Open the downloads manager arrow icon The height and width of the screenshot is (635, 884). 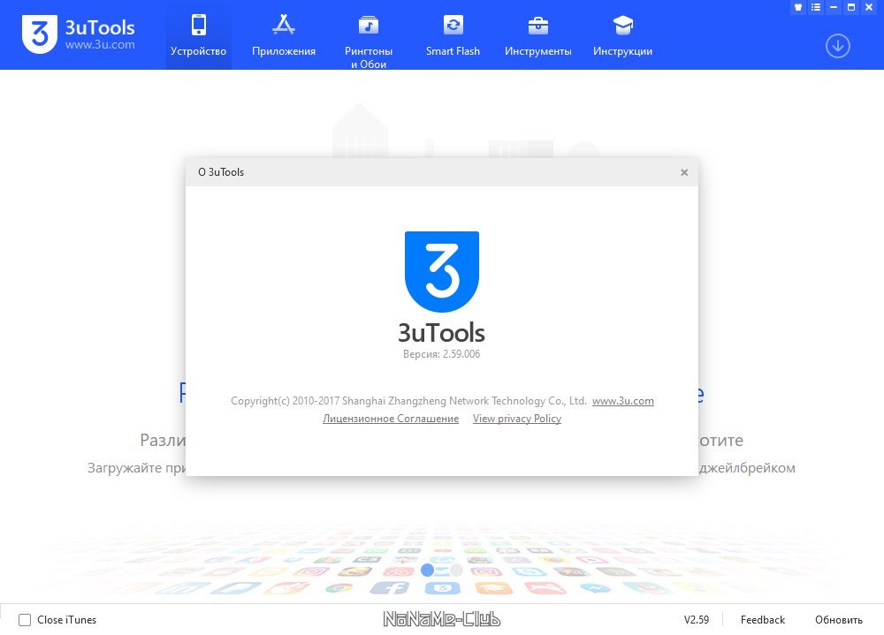[838, 46]
